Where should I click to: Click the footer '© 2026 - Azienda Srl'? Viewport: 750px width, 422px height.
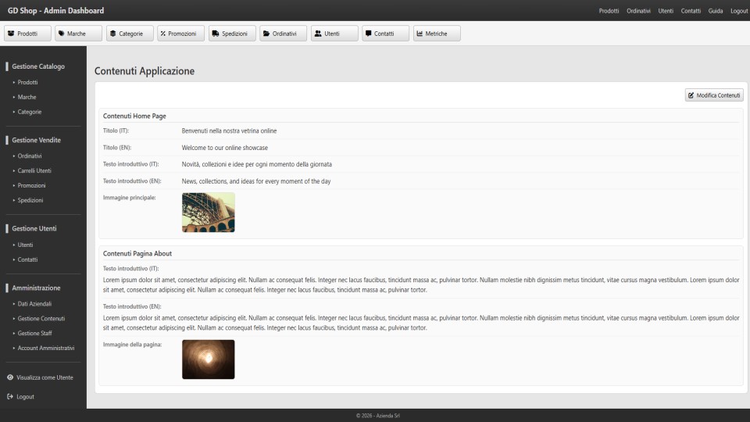click(x=378, y=416)
